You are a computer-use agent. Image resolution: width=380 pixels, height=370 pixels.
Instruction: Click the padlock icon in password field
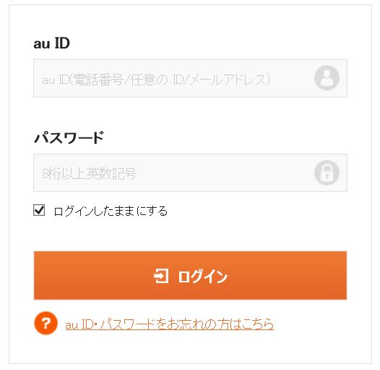[327, 172]
